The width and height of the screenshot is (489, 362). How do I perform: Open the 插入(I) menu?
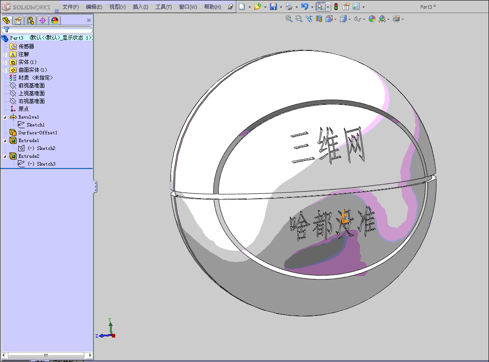point(141,7)
